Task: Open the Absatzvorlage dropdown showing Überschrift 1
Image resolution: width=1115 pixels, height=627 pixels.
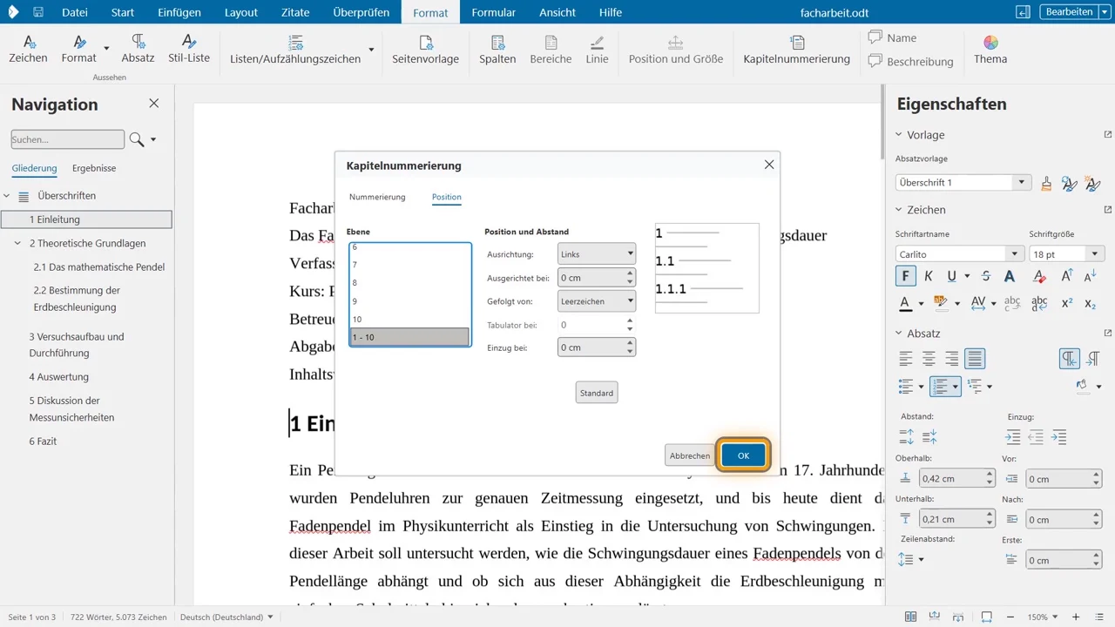Action: click(963, 183)
